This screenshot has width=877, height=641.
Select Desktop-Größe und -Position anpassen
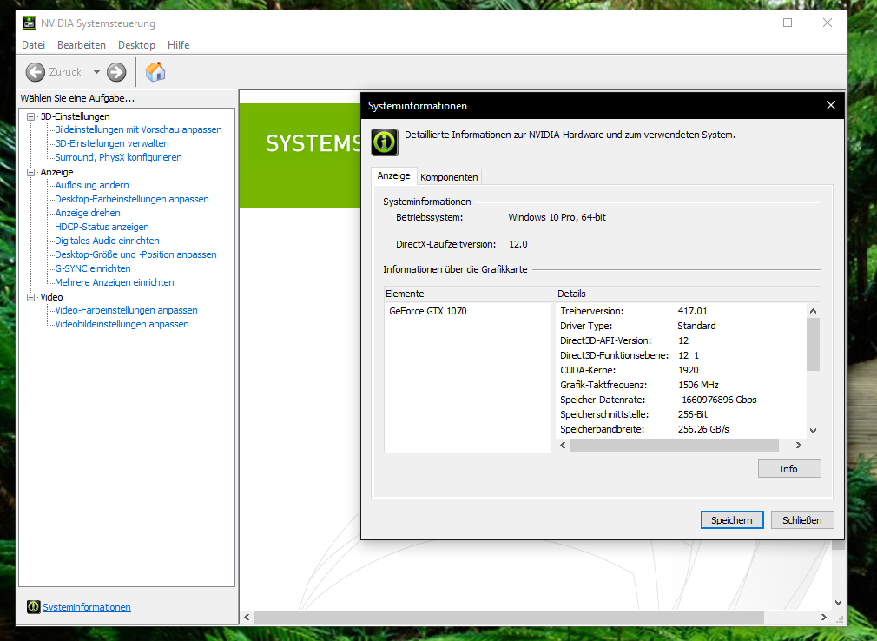(136, 255)
